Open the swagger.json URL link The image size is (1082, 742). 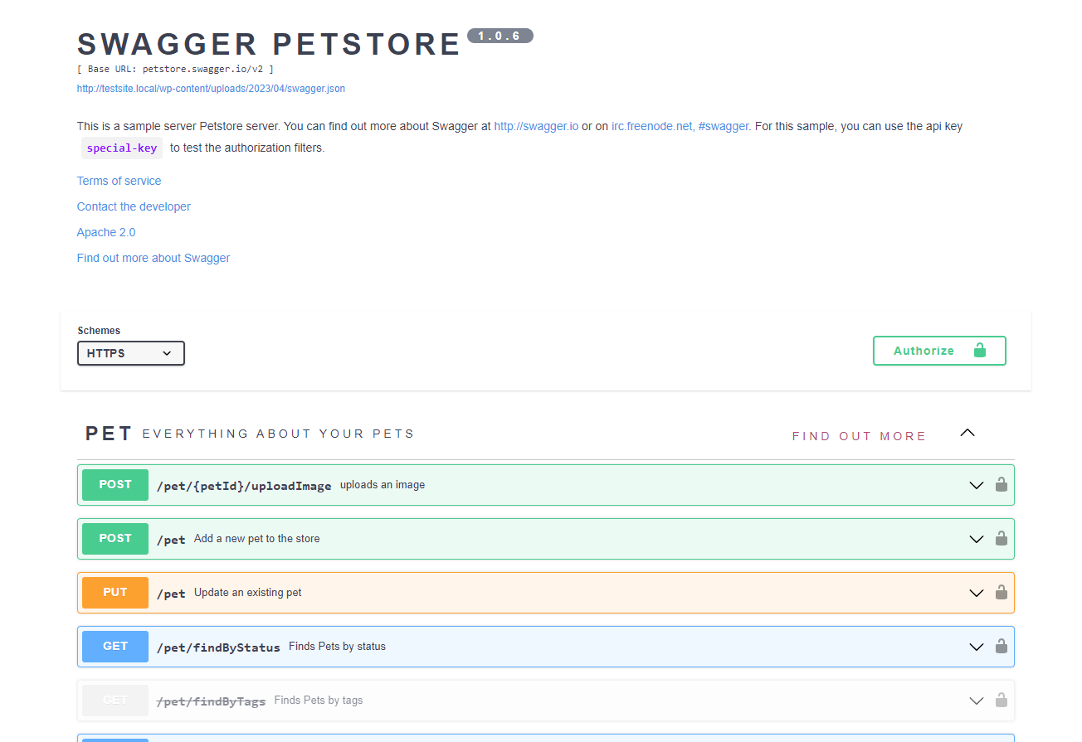[211, 89]
